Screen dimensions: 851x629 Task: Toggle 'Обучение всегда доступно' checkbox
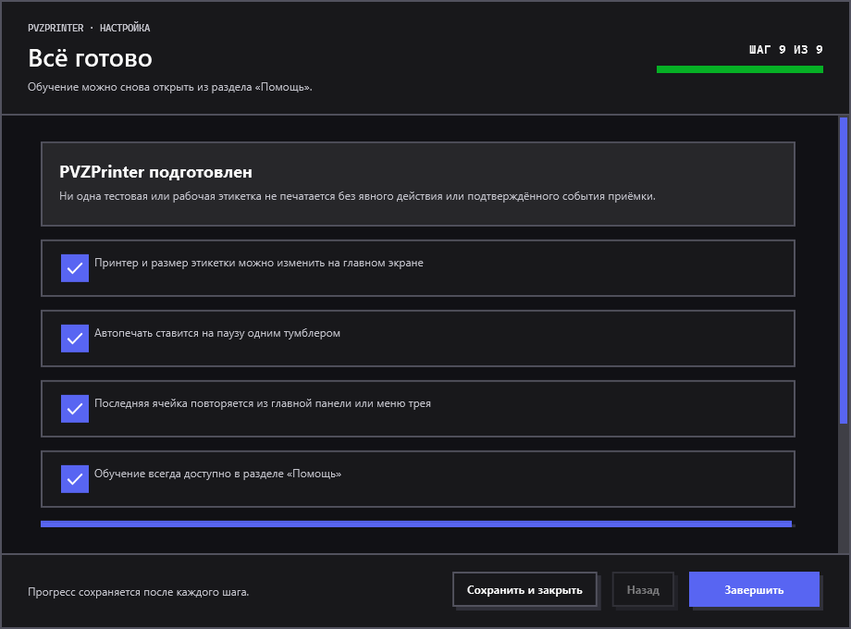point(75,479)
